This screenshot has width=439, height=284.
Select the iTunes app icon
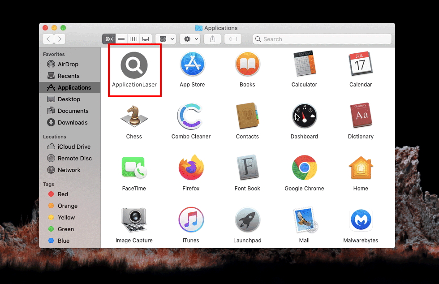click(191, 219)
